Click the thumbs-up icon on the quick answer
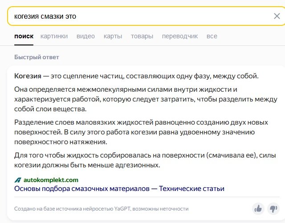Screen dimensions: 285x223 pyautogui.click(x=258, y=209)
